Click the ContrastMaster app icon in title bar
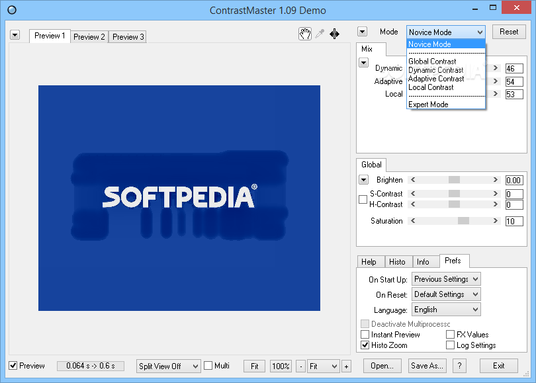The image size is (536, 383). point(12,10)
